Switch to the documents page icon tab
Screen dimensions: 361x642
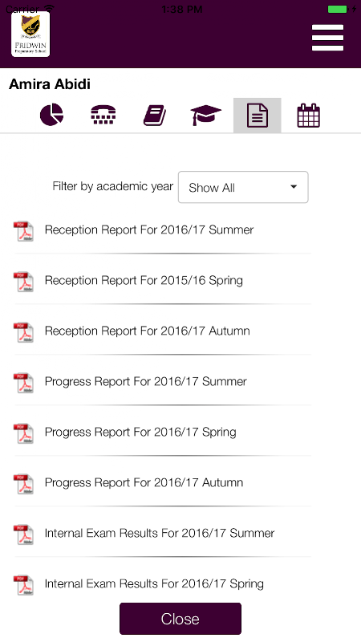(258, 116)
